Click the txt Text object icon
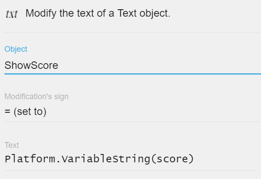 click(11, 14)
